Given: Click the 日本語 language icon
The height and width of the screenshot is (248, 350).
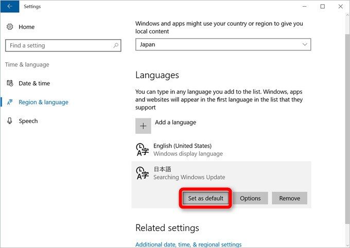Looking at the screenshot, I should pos(142,173).
